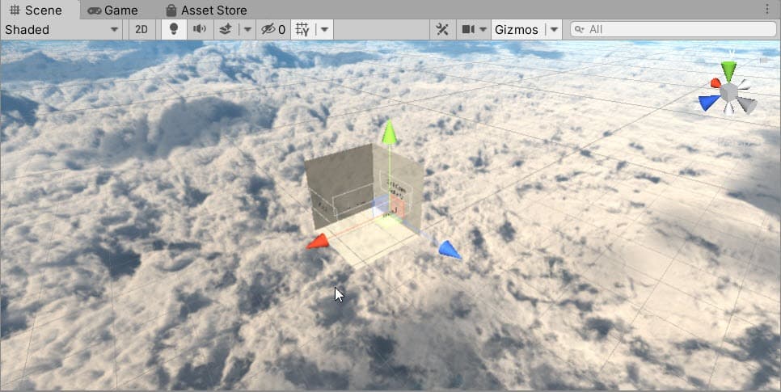
Task: Open component editor tools wrench icon
Action: (x=442, y=29)
